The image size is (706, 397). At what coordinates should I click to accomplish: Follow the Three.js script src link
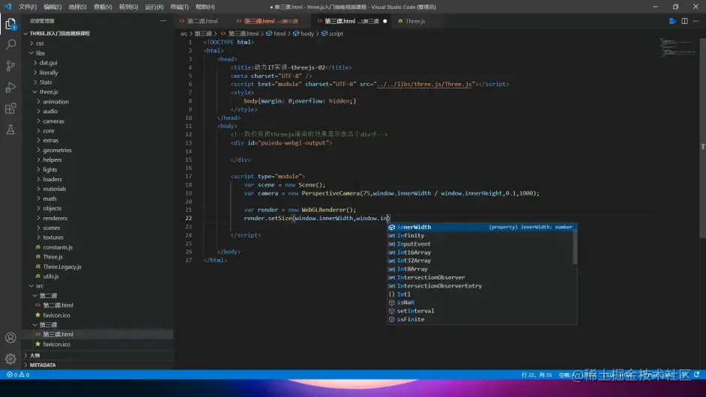tap(425, 84)
